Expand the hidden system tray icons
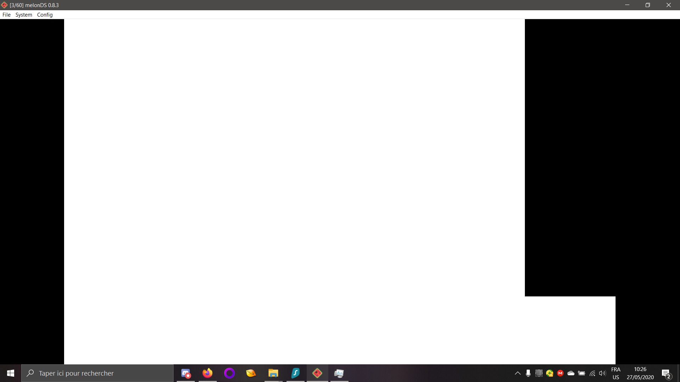The width and height of the screenshot is (680, 382). pyautogui.click(x=517, y=373)
